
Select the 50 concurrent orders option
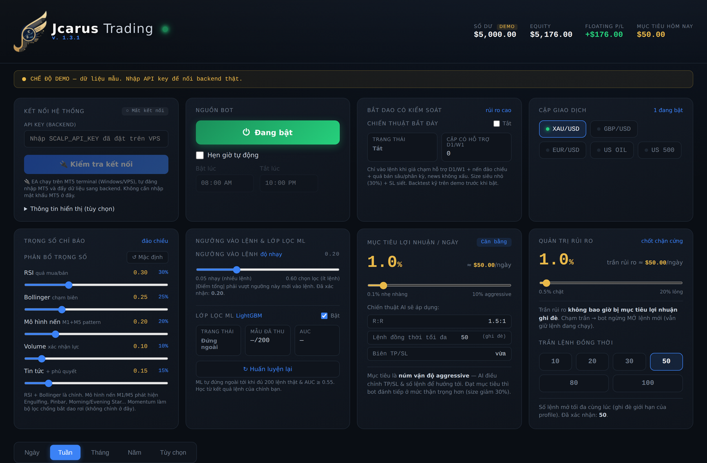point(666,361)
